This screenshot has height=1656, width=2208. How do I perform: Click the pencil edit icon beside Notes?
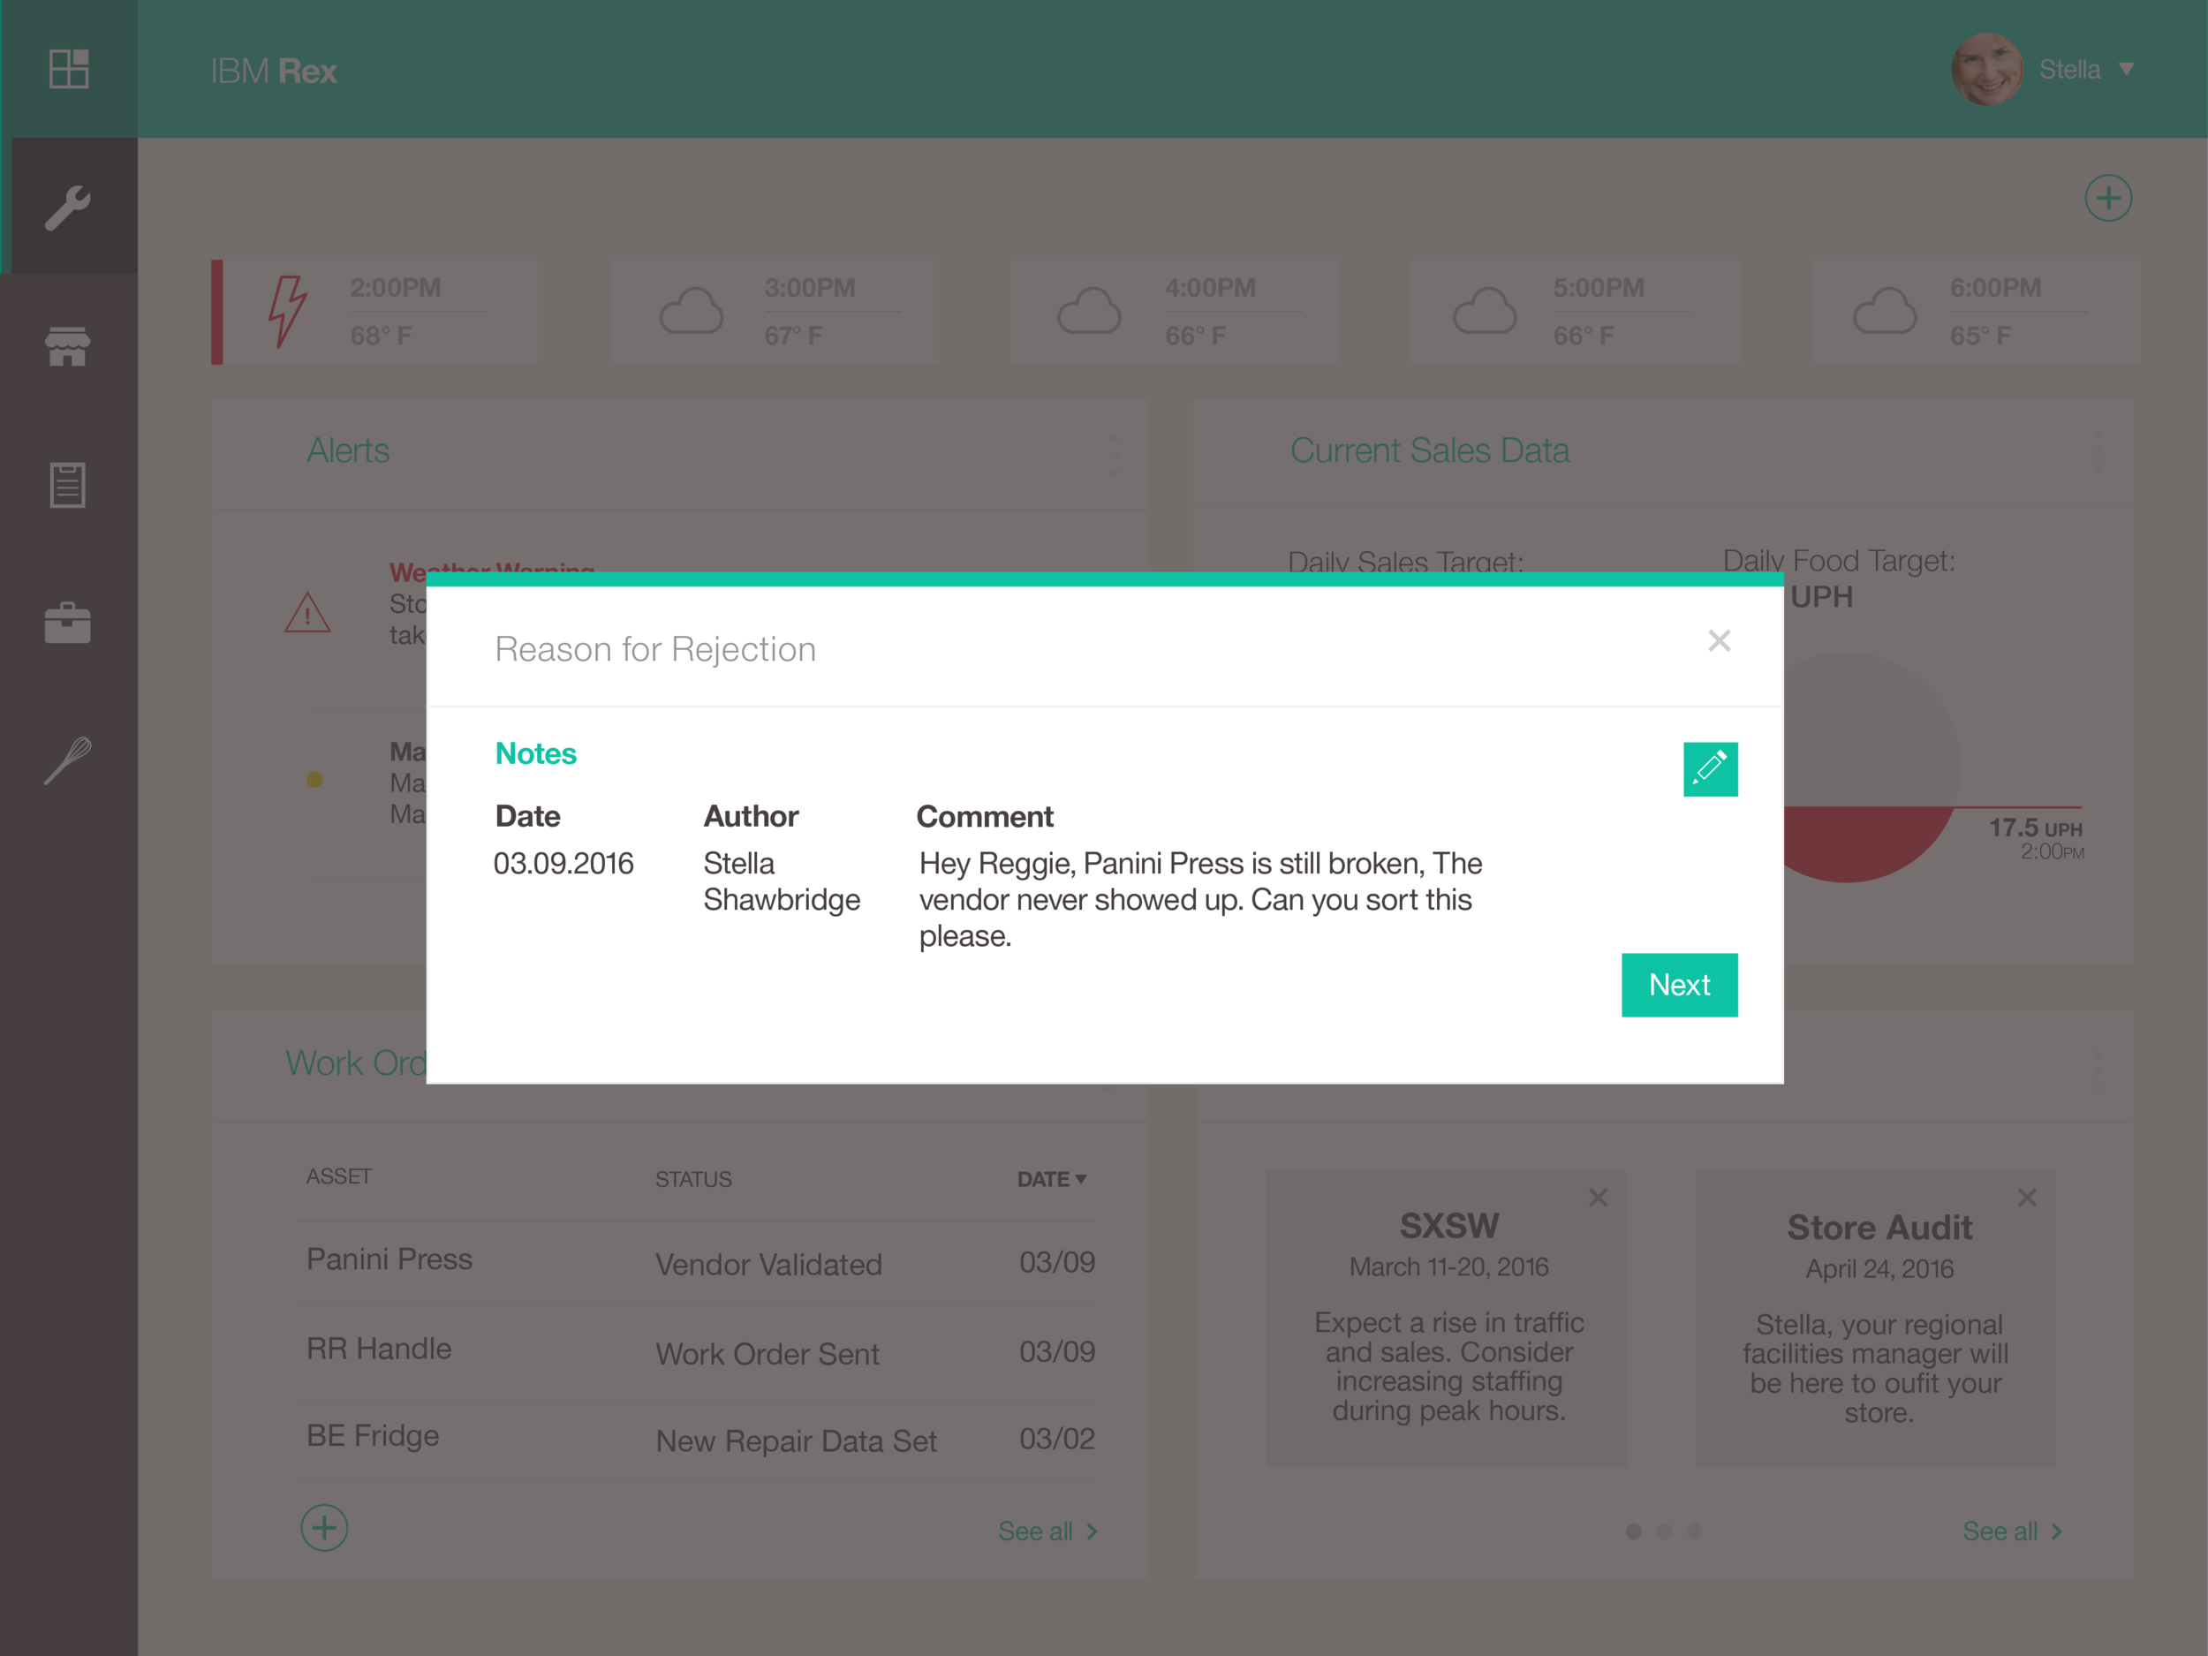pos(1709,768)
